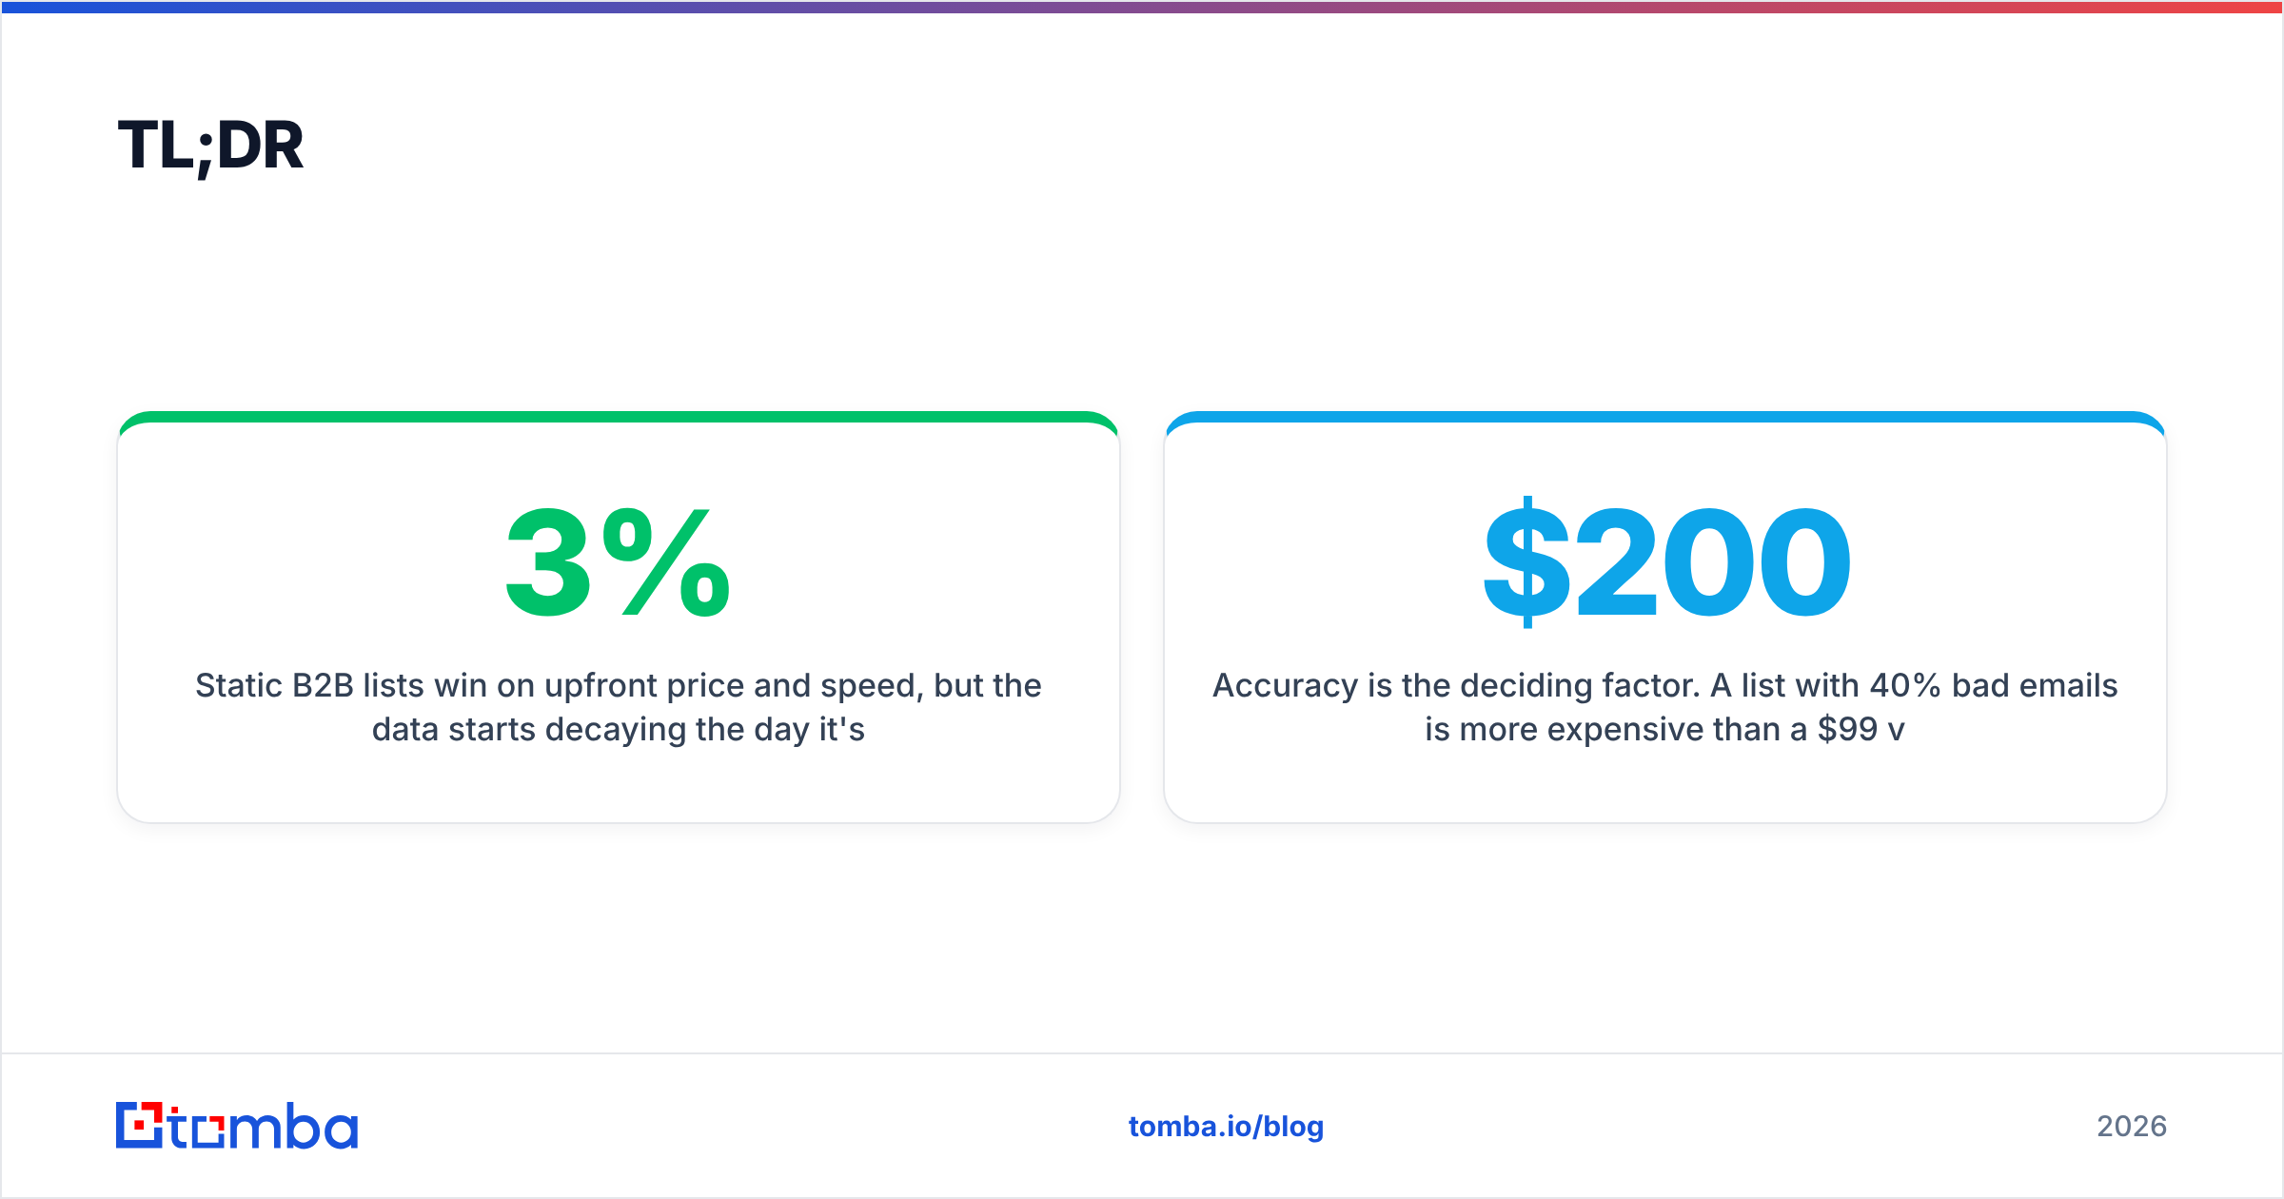
Task: Click the large blue 200 digits
Action: pyautogui.click(x=1713, y=562)
